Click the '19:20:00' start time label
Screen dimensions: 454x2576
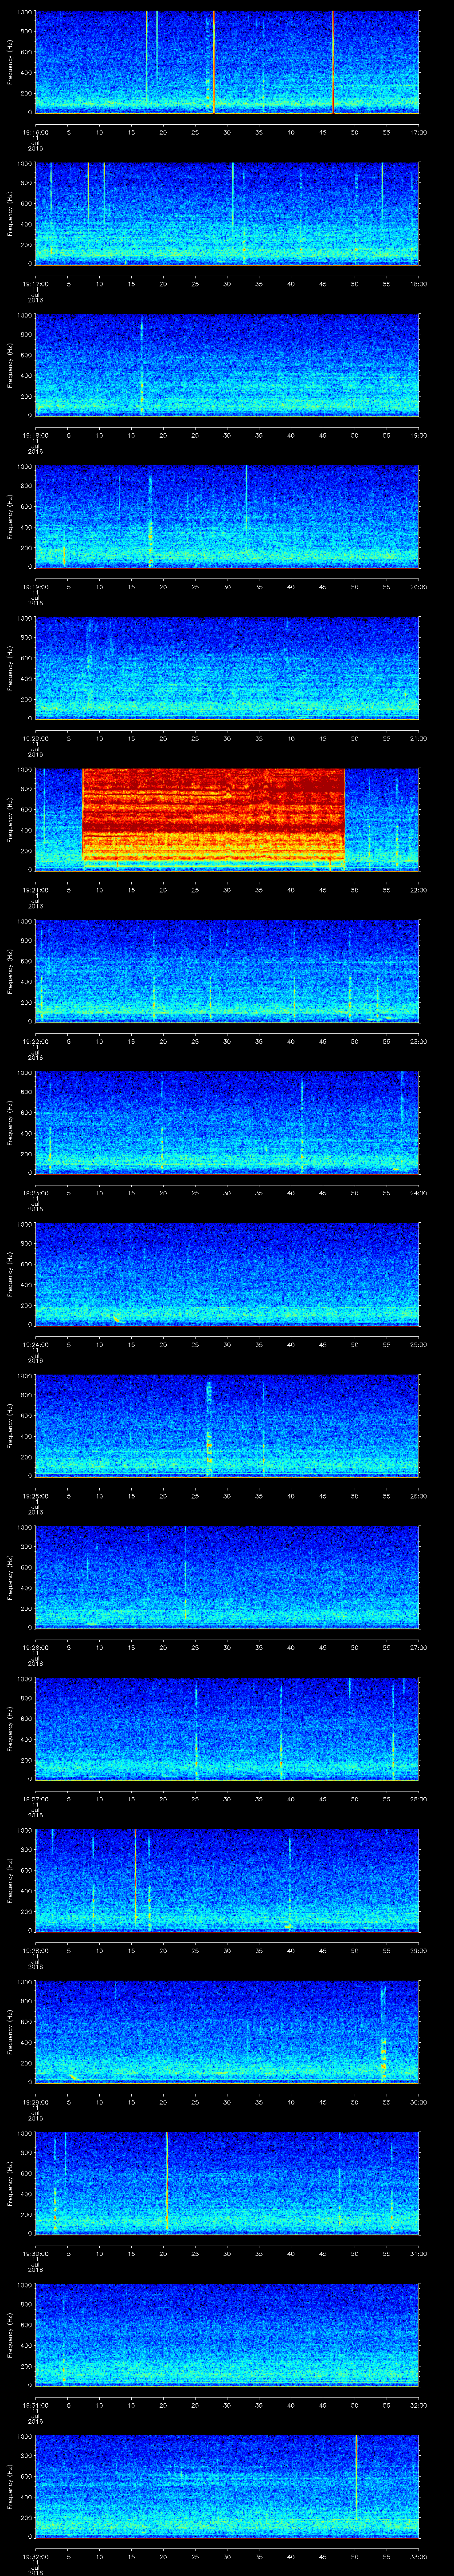click(x=36, y=738)
